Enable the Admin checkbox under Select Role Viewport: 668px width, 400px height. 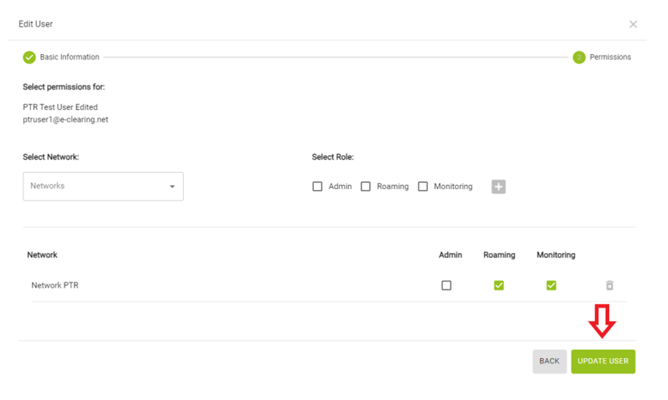[317, 186]
